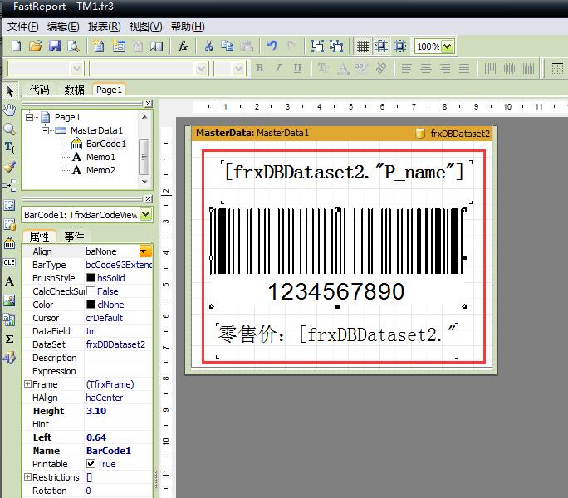Click the BarType value bcCode93Extended
This screenshot has height=498, width=568.
coord(119,265)
